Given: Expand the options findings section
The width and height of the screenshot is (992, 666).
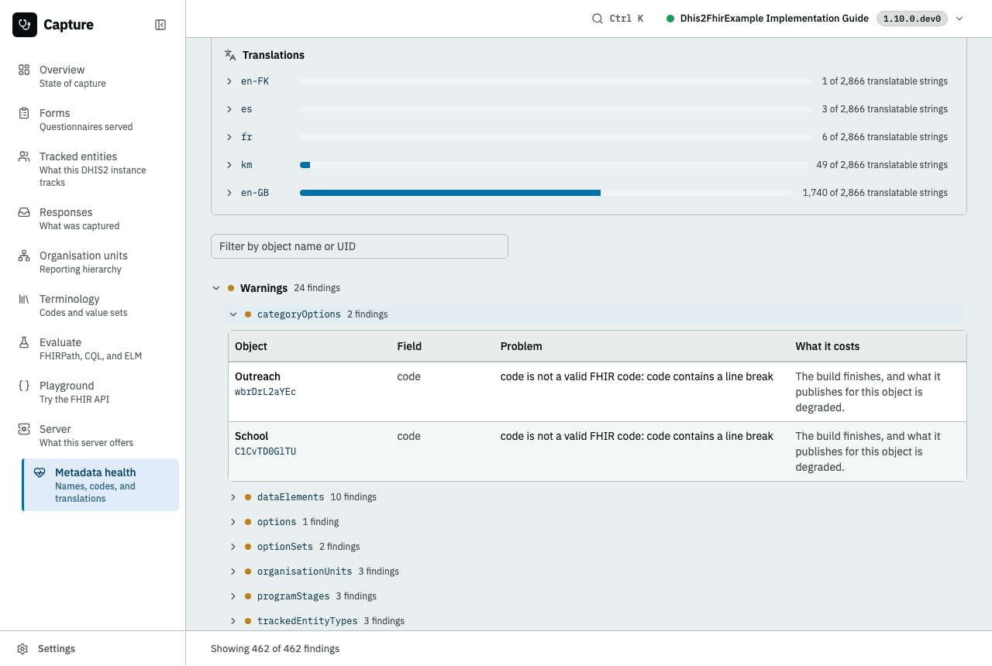Looking at the screenshot, I should pyautogui.click(x=233, y=522).
